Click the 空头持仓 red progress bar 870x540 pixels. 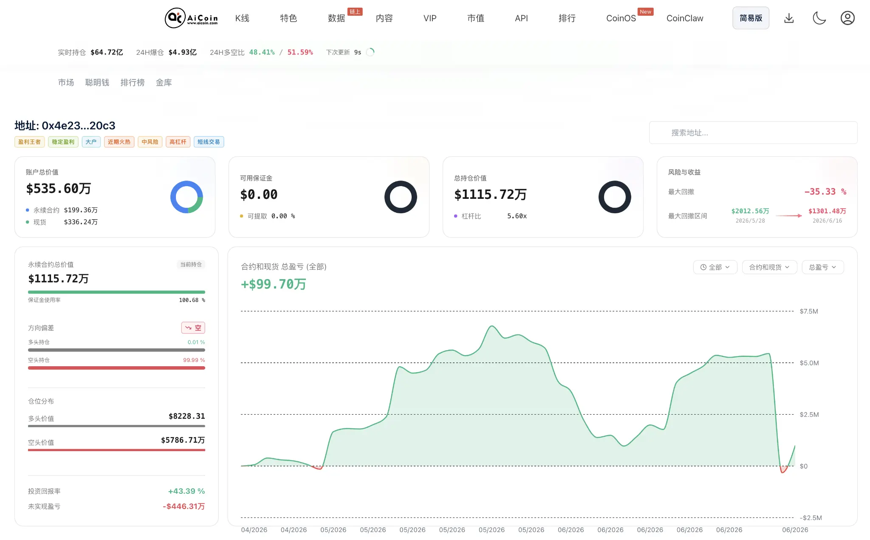click(x=116, y=368)
